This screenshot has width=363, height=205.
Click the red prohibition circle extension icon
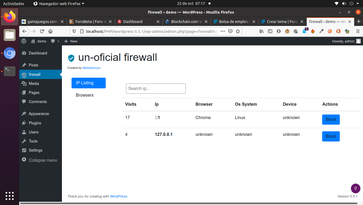click(x=330, y=31)
